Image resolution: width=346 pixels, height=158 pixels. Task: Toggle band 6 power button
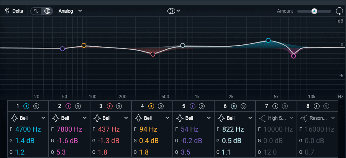tap(234, 106)
